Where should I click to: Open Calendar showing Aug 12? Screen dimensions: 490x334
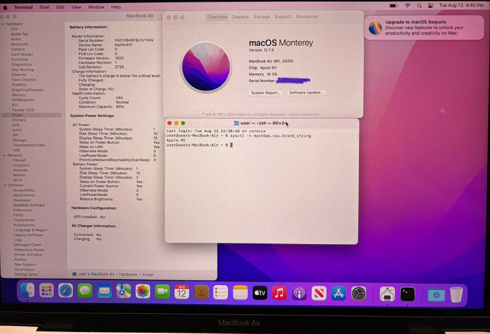pyautogui.click(x=181, y=292)
